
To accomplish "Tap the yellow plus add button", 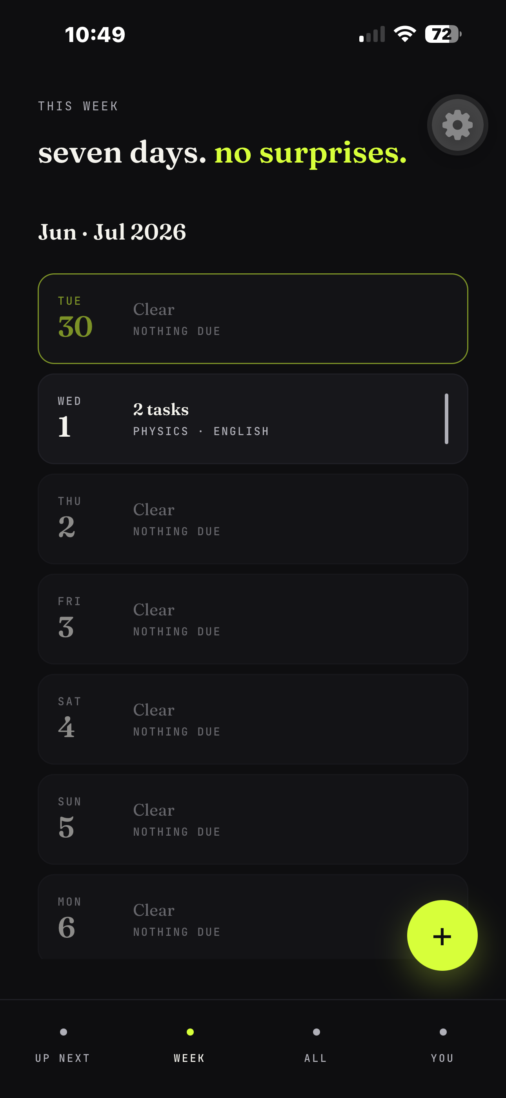I will [442, 935].
